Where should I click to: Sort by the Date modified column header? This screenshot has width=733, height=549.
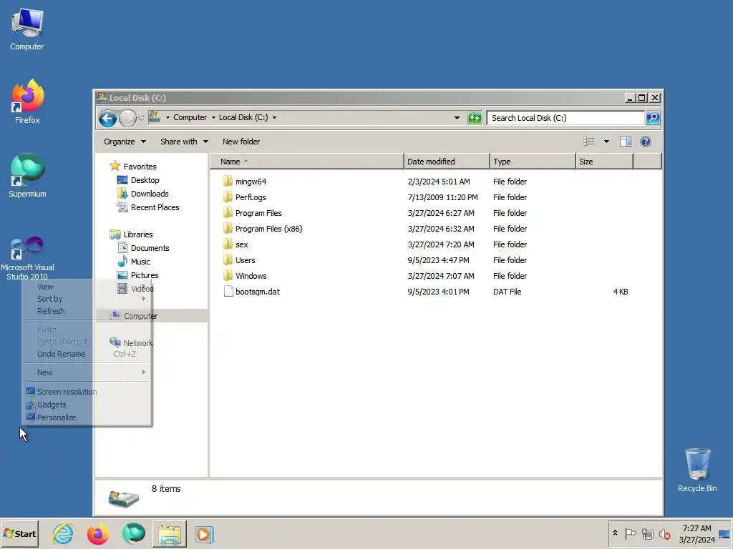pyautogui.click(x=447, y=162)
